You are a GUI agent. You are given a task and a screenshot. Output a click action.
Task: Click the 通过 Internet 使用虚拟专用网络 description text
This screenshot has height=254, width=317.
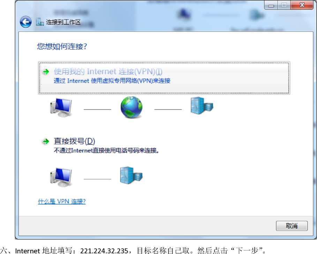pos(112,81)
